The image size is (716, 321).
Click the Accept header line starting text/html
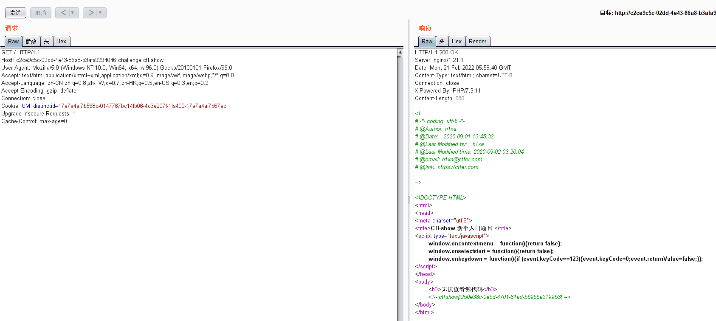[x=118, y=75]
